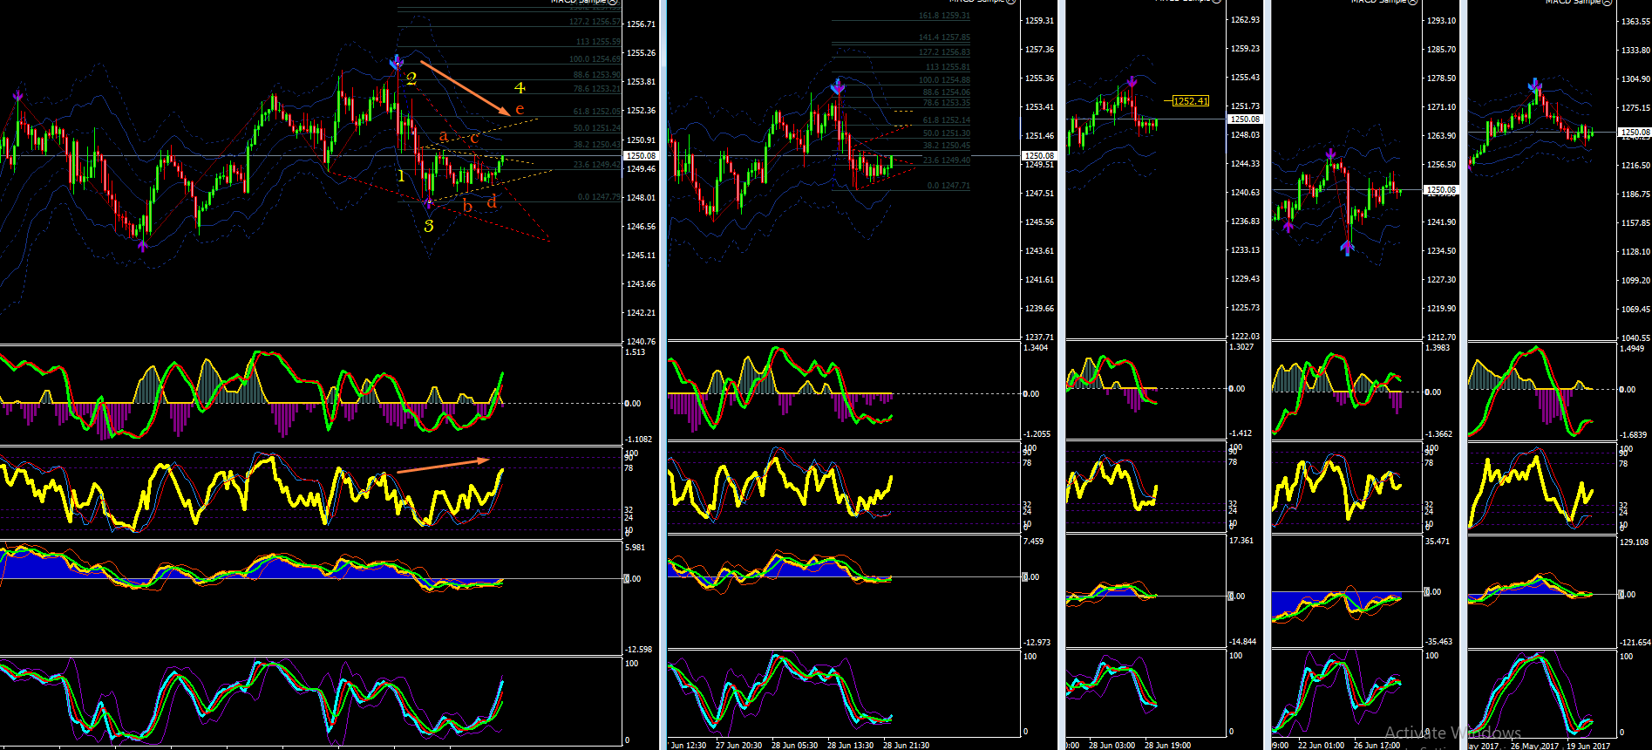1652x750 pixels.
Task: Select the yellow wave label 4
Action: [x=520, y=87]
